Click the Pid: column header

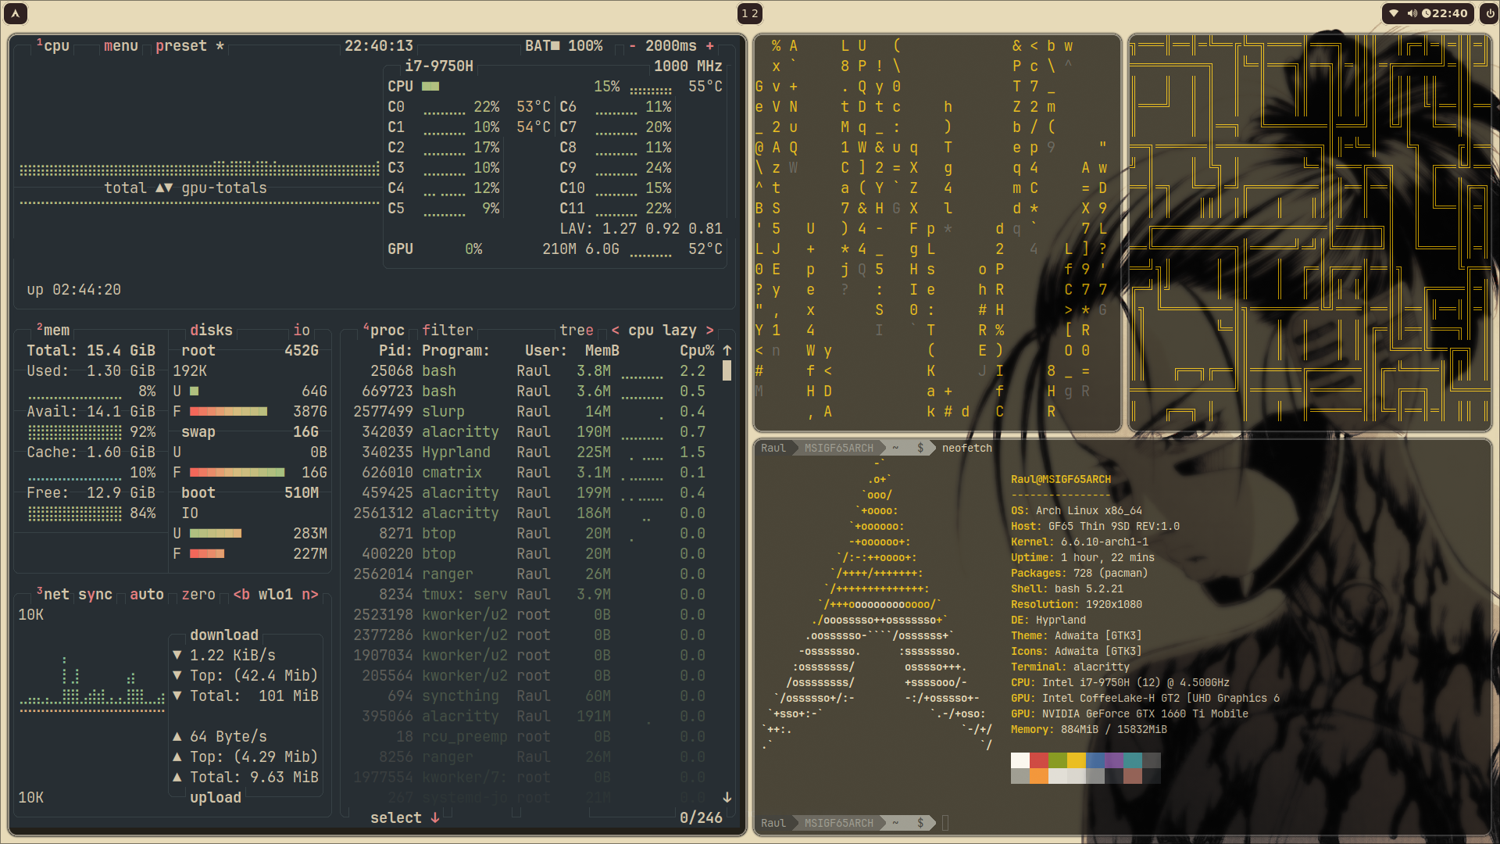pos(395,351)
